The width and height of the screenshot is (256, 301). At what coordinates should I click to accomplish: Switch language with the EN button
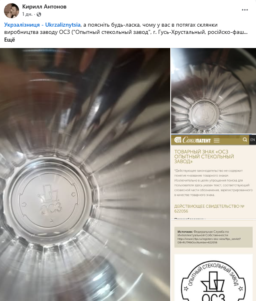pos(252,140)
